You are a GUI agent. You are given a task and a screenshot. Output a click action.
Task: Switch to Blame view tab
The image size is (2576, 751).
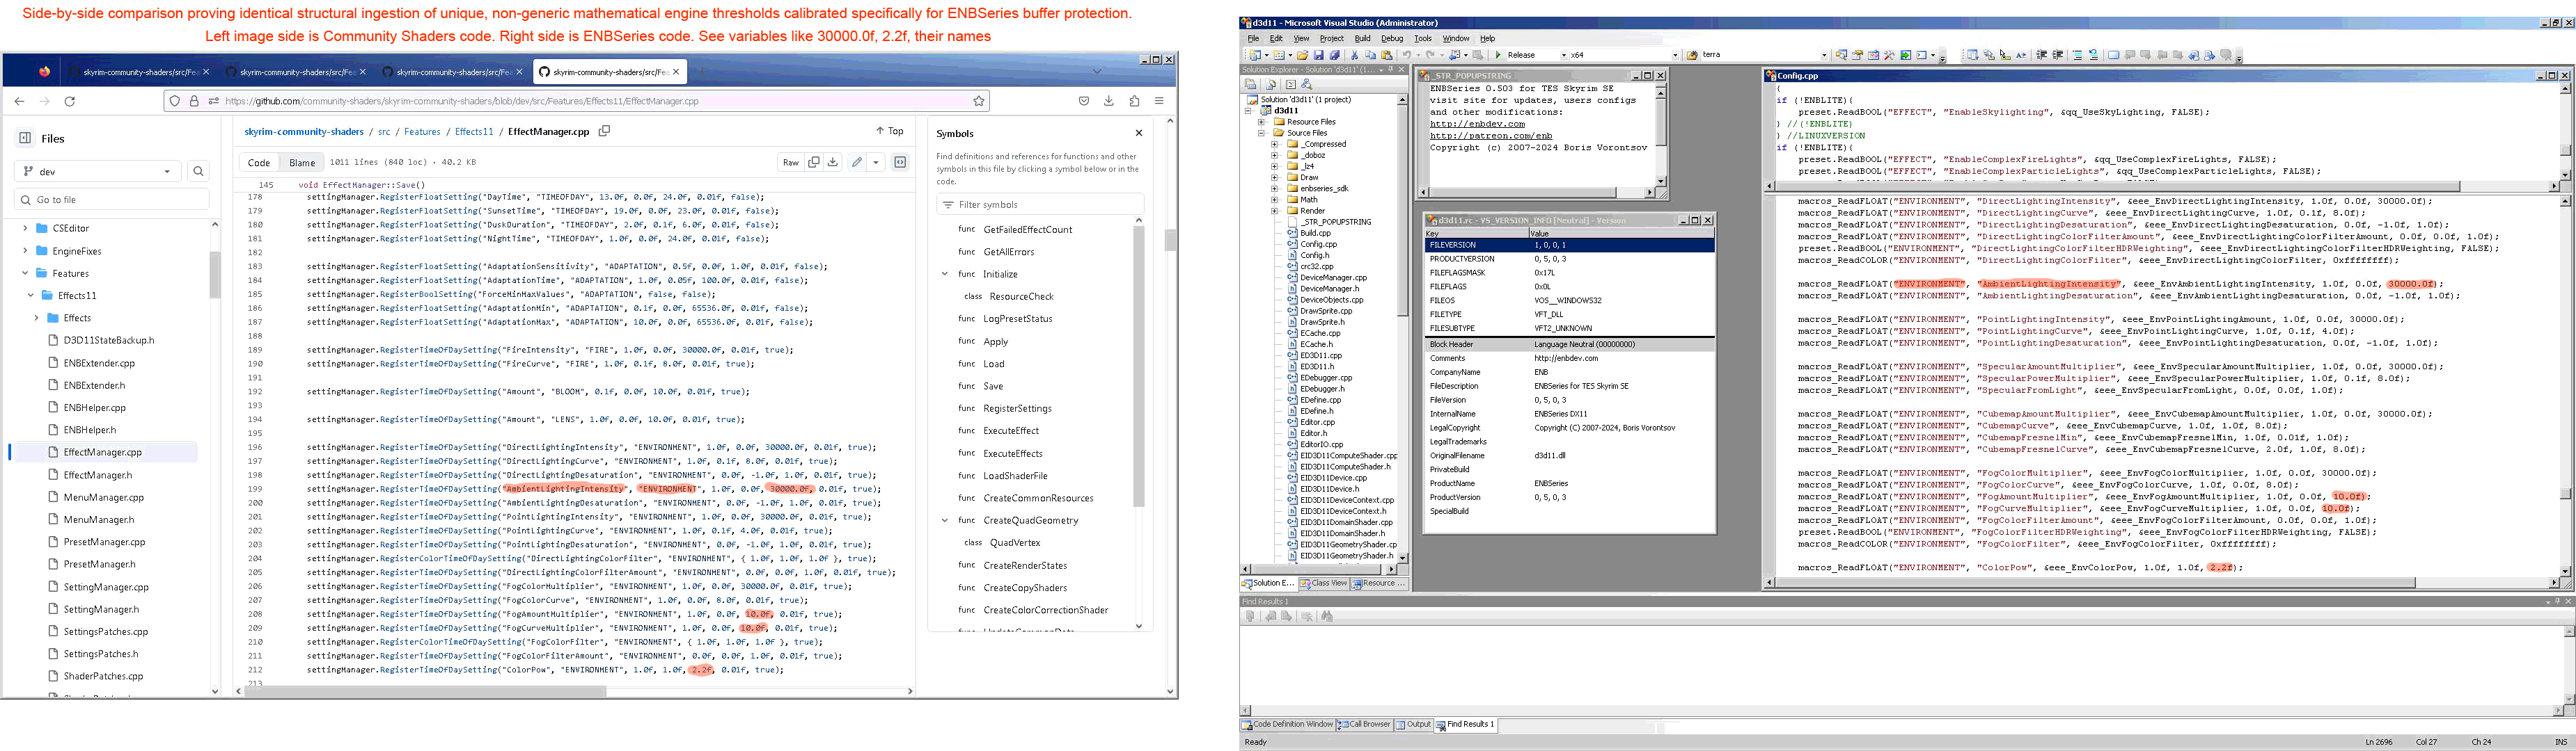click(x=302, y=163)
